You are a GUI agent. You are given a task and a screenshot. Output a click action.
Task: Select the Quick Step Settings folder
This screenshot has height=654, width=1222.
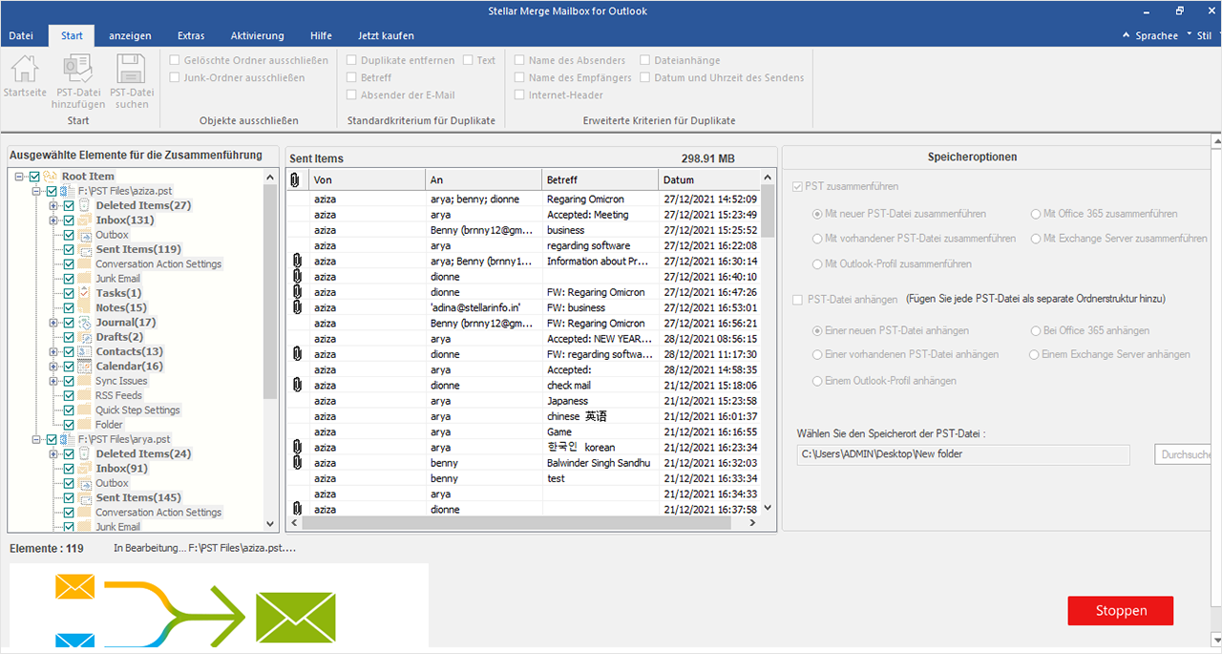coord(137,411)
